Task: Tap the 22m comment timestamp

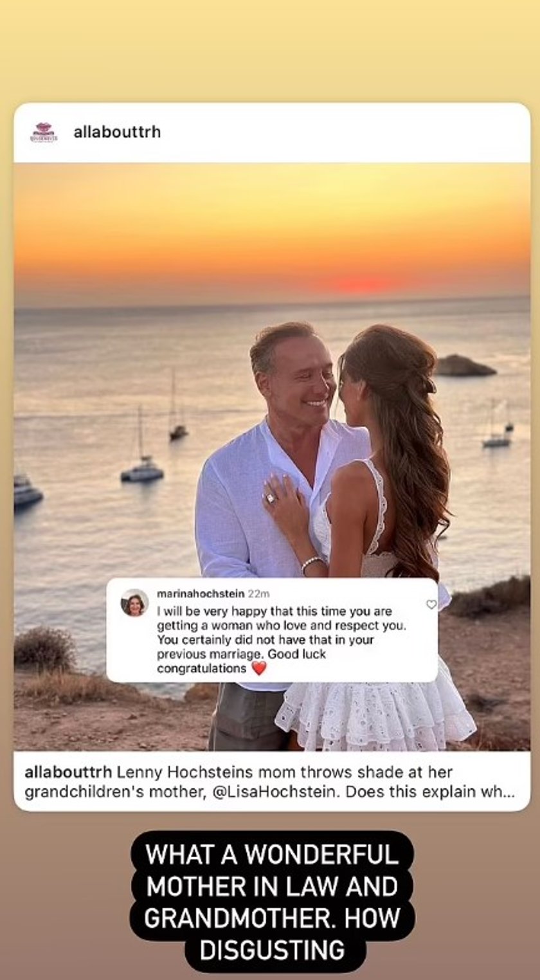Action: tap(259, 594)
